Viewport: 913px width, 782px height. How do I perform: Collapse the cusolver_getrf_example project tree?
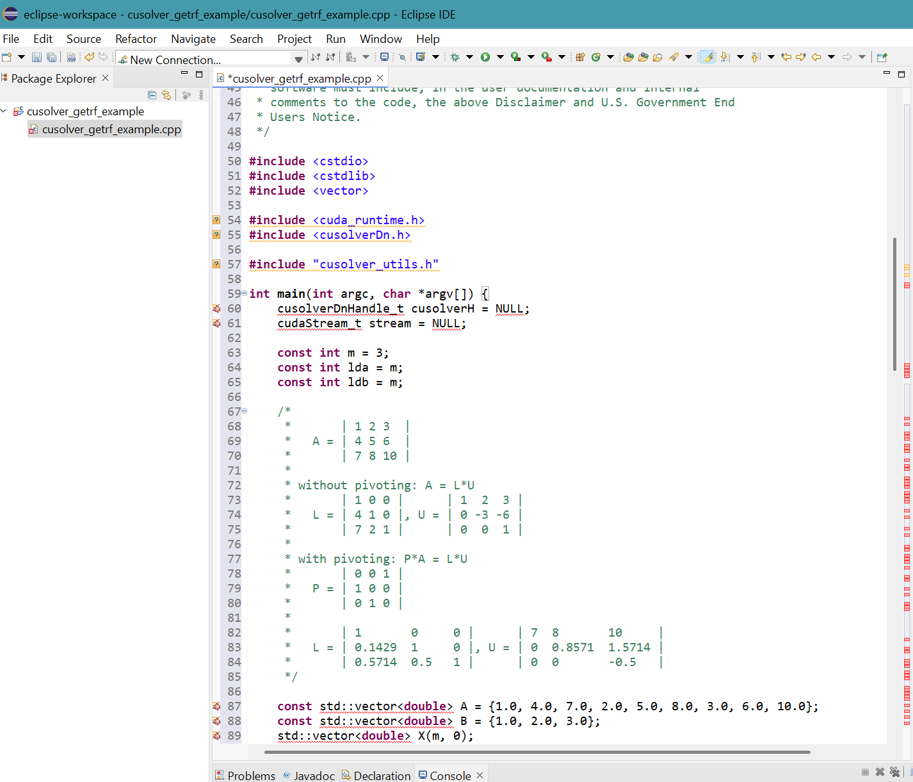coord(4,111)
